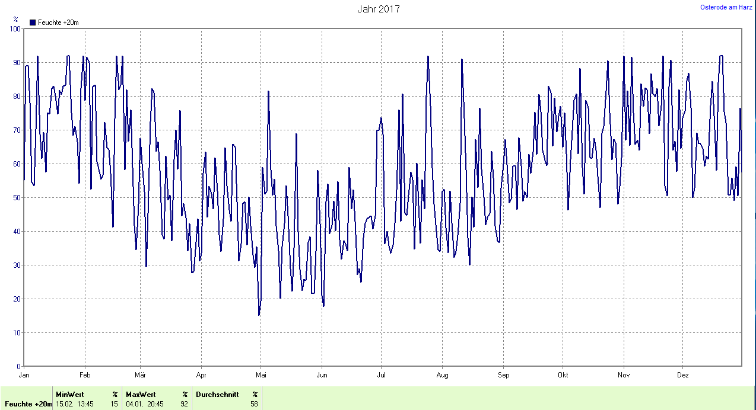Click the dark blue Feuchte legend swatch

click(x=33, y=23)
